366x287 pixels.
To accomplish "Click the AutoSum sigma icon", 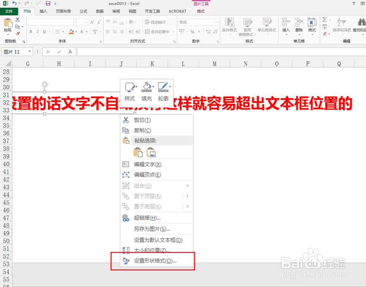I will click(325, 20).
